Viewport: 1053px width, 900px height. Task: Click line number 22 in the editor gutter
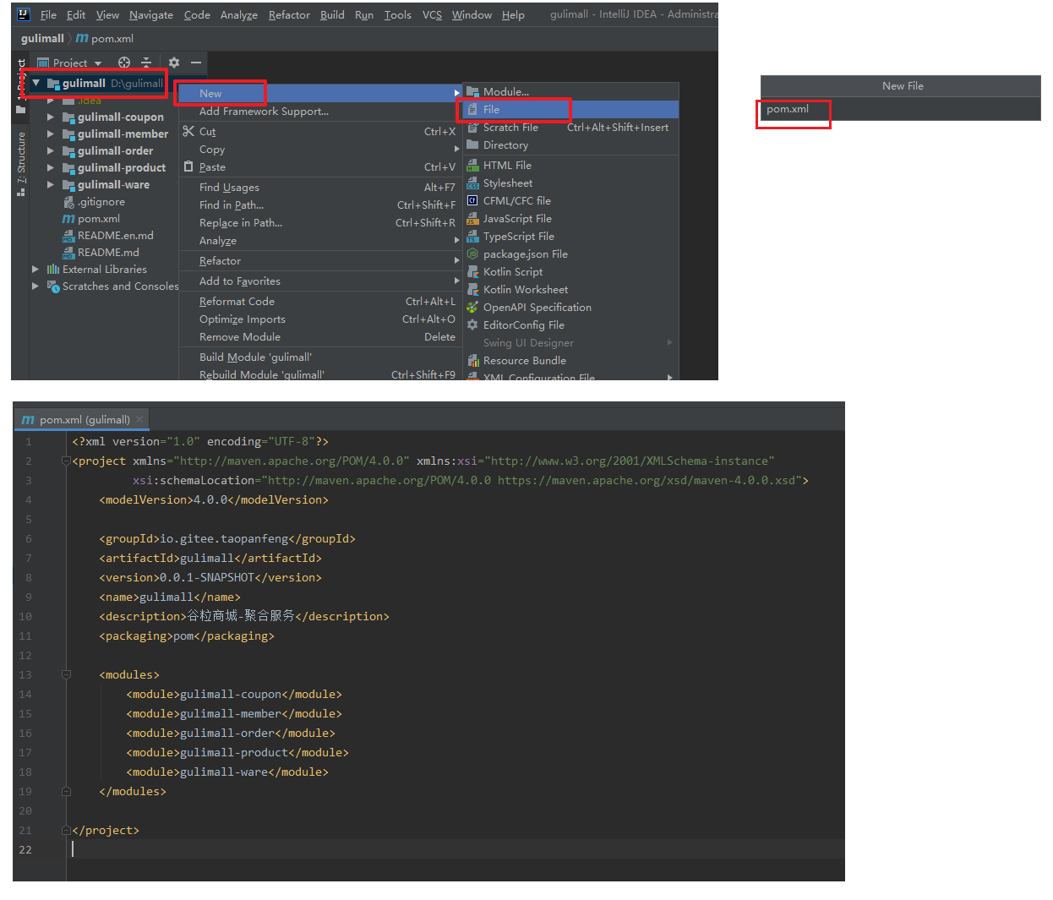(x=25, y=850)
